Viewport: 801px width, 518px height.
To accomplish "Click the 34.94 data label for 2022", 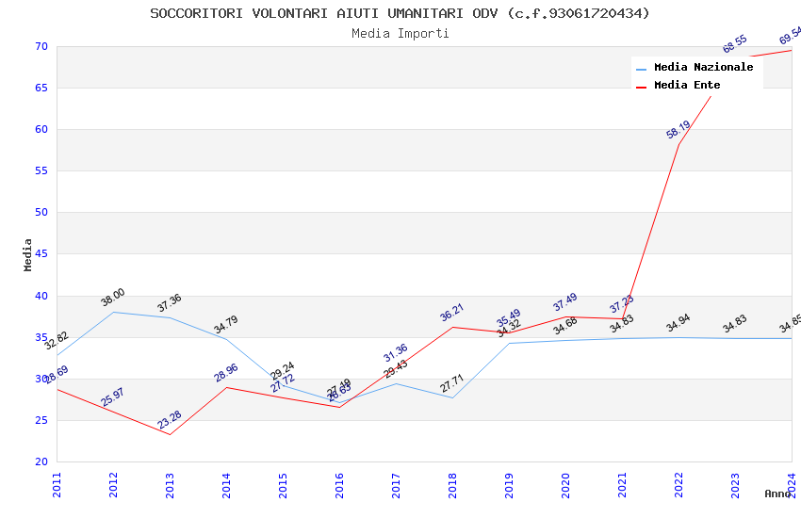I will click(x=678, y=323).
